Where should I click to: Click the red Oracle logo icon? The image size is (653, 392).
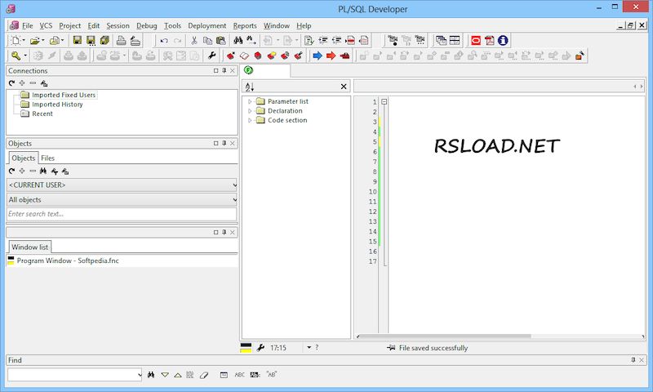coord(476,40)
